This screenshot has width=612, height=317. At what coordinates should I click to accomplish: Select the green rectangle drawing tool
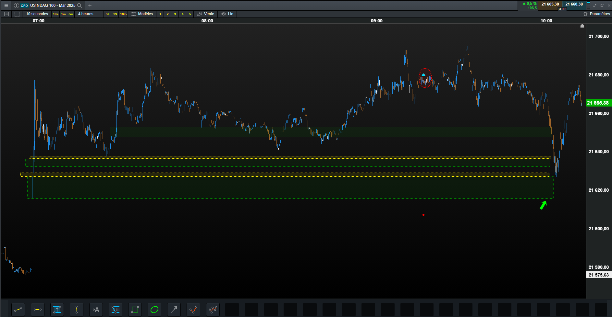pyautogui.click(x=135, y=310)
